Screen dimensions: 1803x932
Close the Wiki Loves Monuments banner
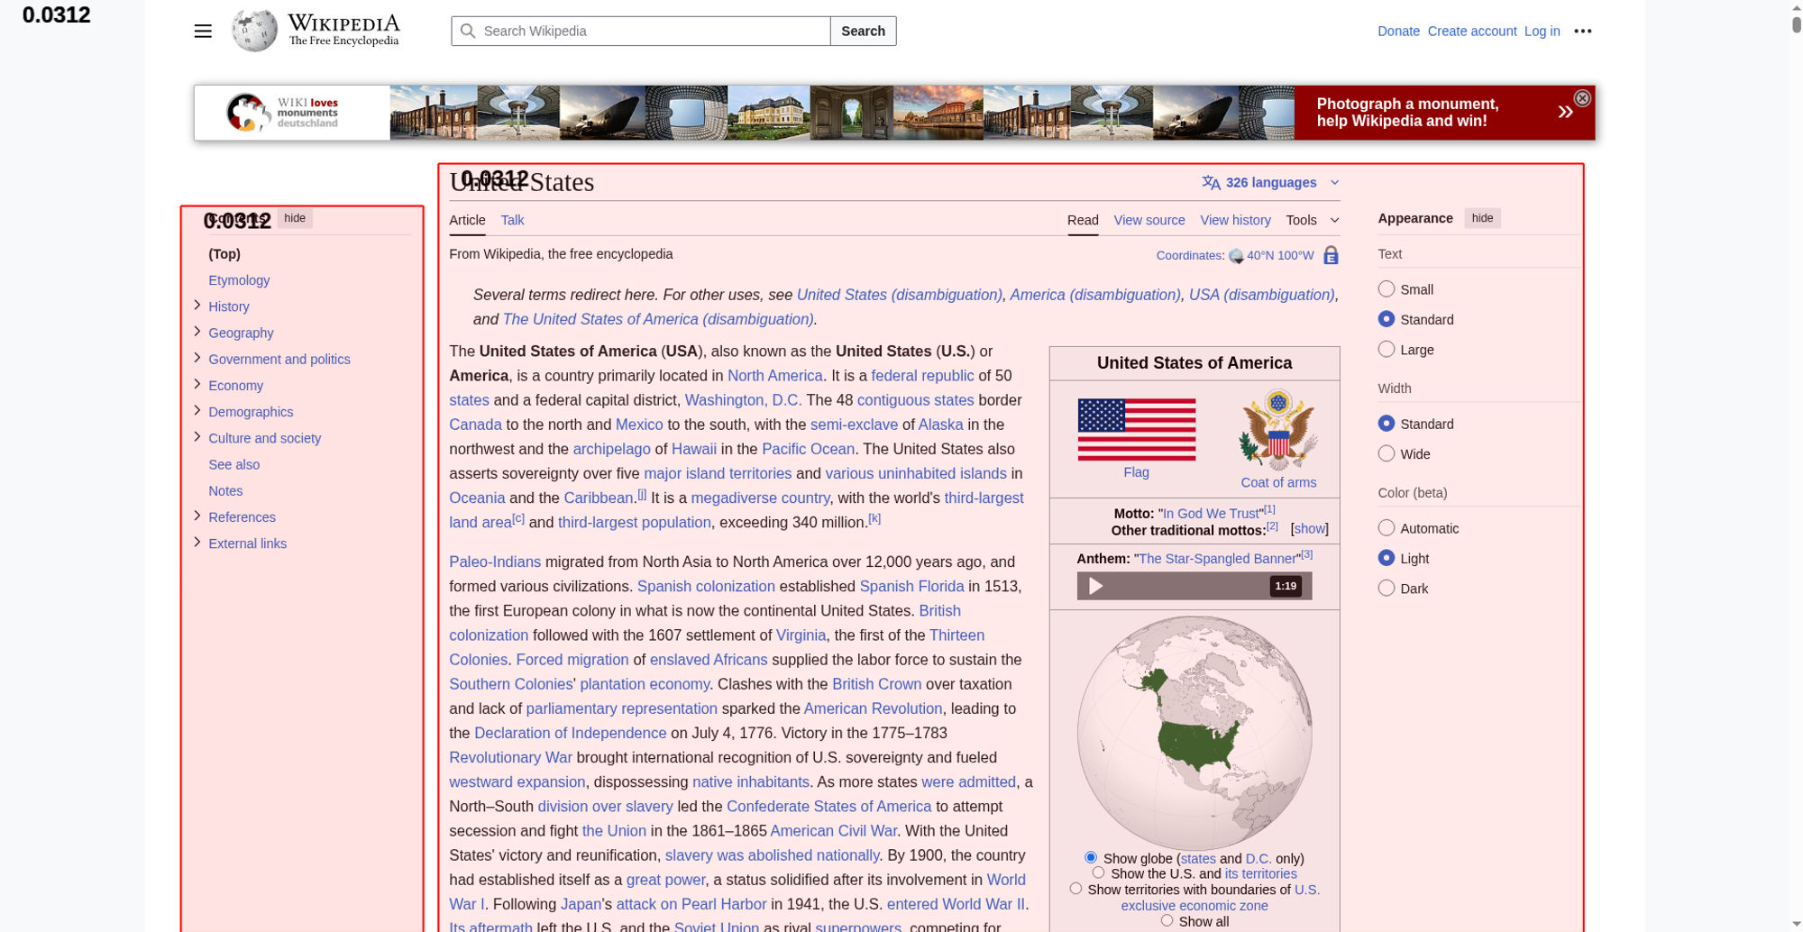click(x=1582, y=98)
